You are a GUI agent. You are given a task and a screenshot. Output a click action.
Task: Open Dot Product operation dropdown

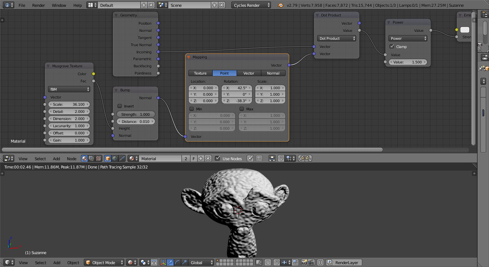[x=337, y=38]
